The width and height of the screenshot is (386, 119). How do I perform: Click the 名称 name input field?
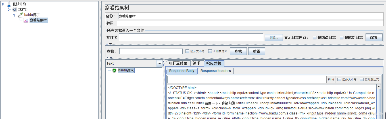pos(251,16)
